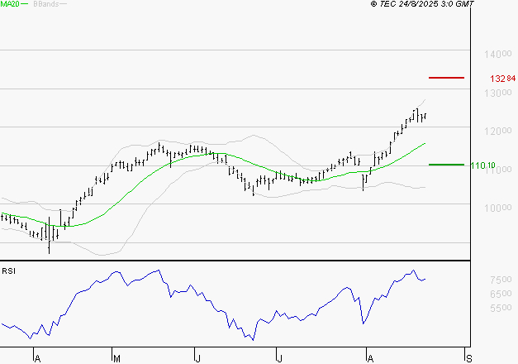Click the RSI 65.00 axis label
This screenshot has width=518, height=364.
coord(501,294)
